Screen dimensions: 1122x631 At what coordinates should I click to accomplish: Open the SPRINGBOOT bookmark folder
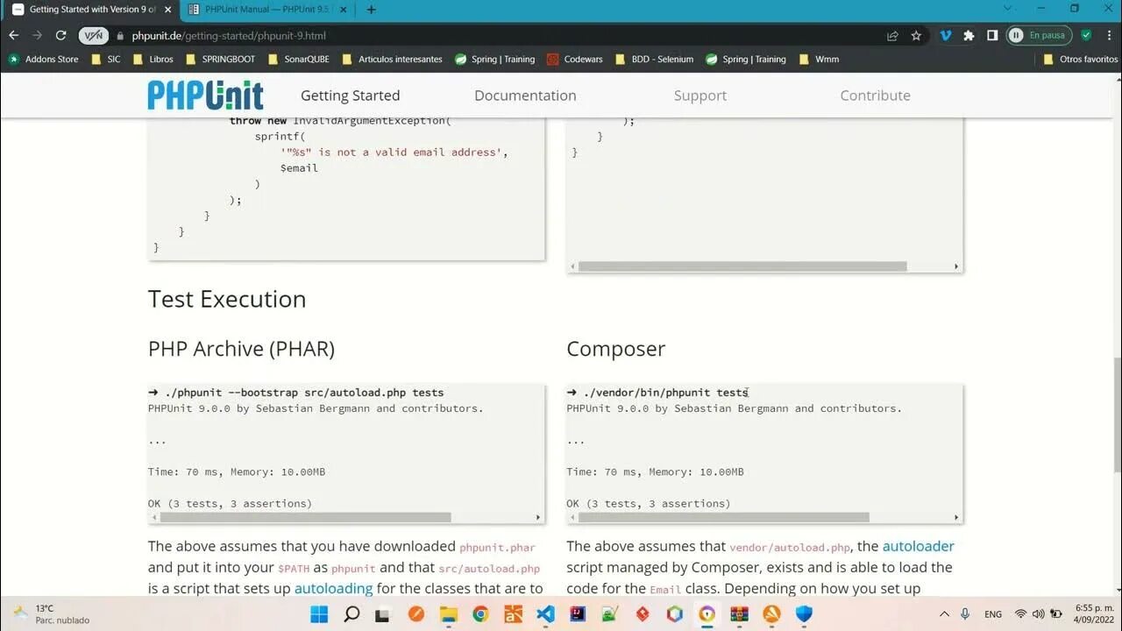(x=221, y=60)
